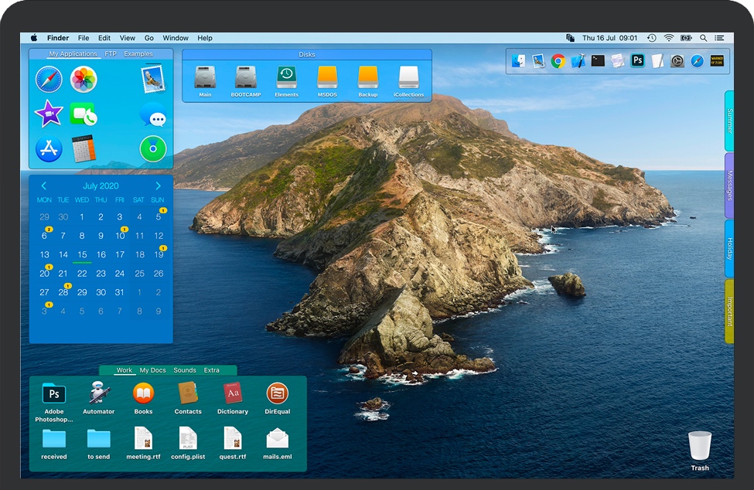This screenshot has width=754, height=490.
Task: Open the BOOTCAMP disk in the Disks panel
Action: (245, 78)
